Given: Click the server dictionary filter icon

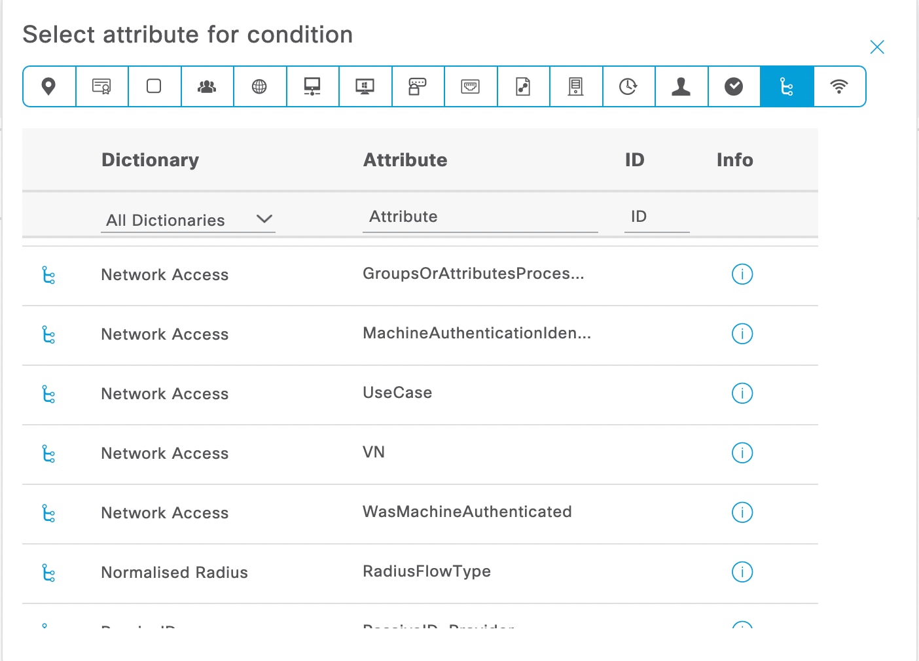Looking at the screenshot, I should point(576,86).
